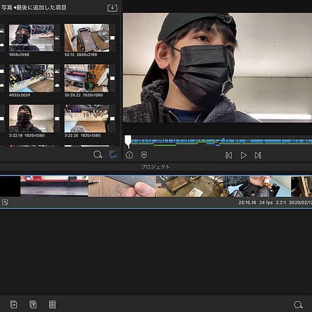This screenshot has width=312, height=312.
Task: Search projects with the bottom-right magnifier
Action: [298, 305]
